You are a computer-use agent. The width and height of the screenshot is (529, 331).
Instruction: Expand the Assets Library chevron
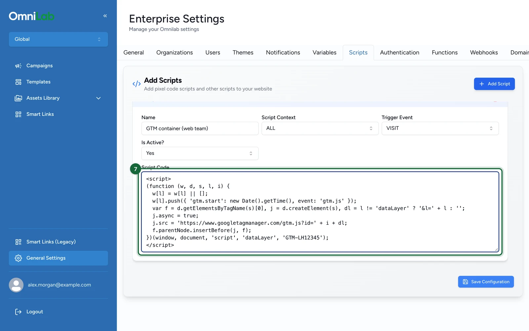[x=98, y=98]
